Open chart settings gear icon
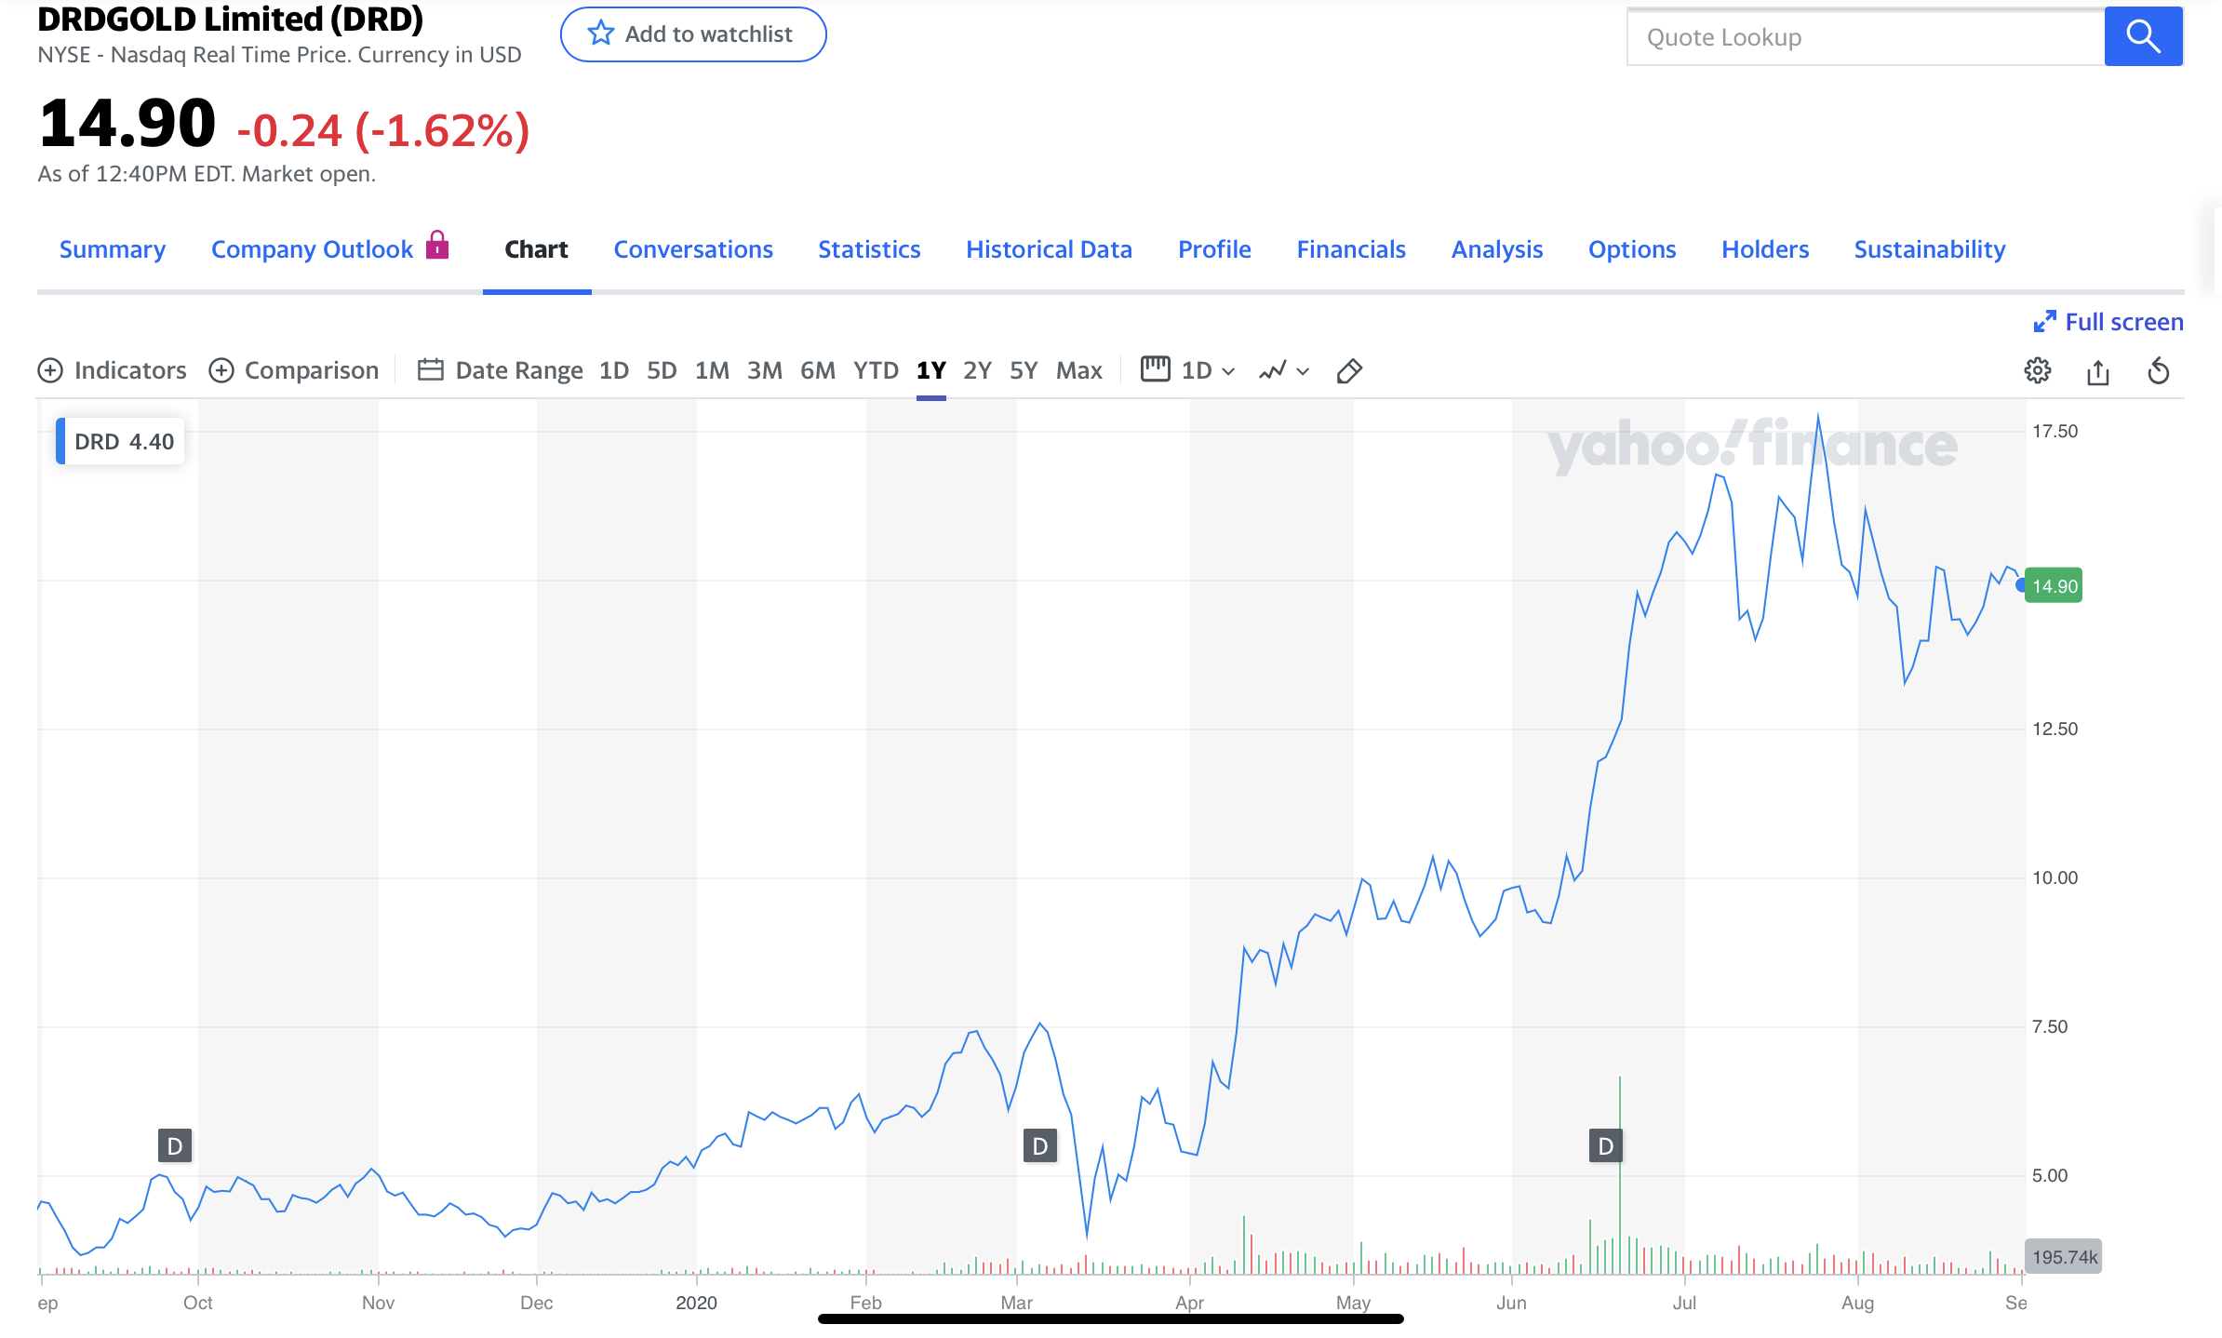2222x1338 pixels. click(2037, 370)
